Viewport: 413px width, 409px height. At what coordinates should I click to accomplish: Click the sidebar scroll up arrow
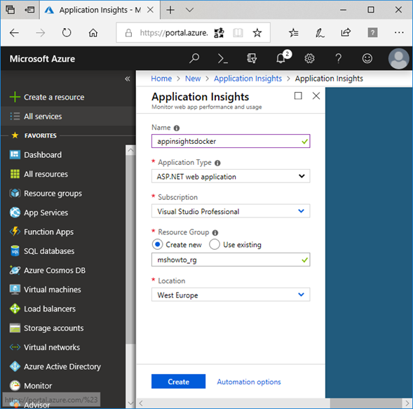(130, 150)
